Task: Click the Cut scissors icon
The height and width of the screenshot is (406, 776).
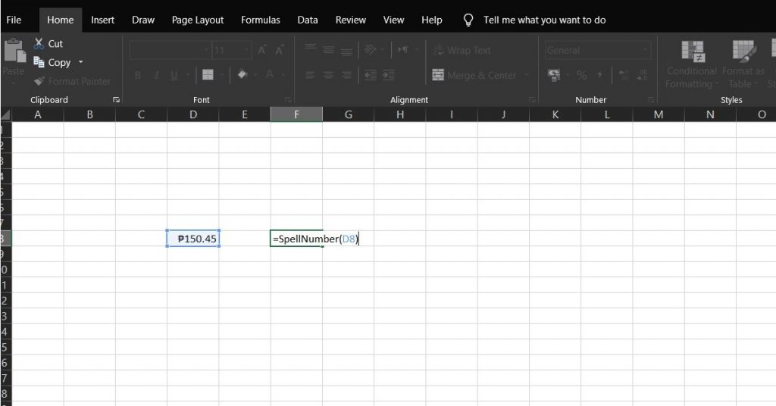Action: [39, 43]
